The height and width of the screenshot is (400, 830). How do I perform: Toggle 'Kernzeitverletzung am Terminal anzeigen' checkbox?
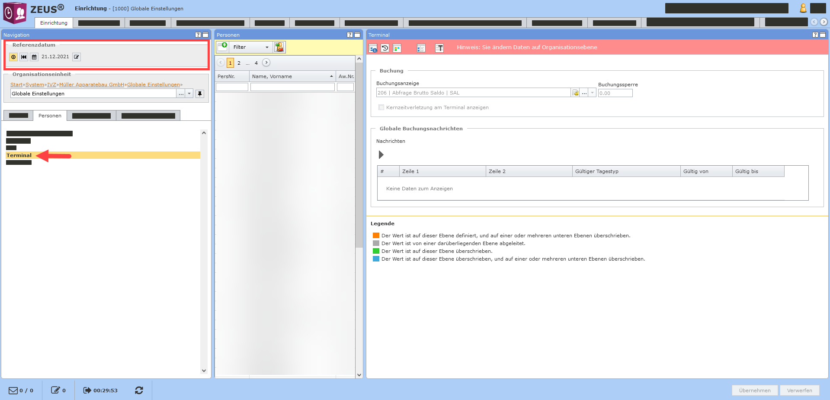[x=381, y=107]
